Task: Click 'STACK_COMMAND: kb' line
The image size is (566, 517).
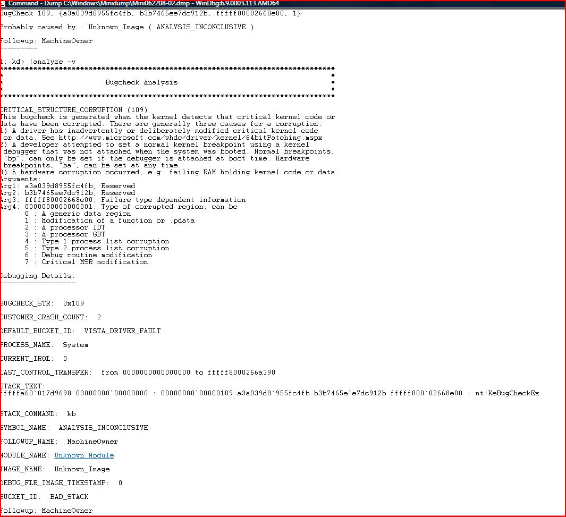Action: pos(38,414)
